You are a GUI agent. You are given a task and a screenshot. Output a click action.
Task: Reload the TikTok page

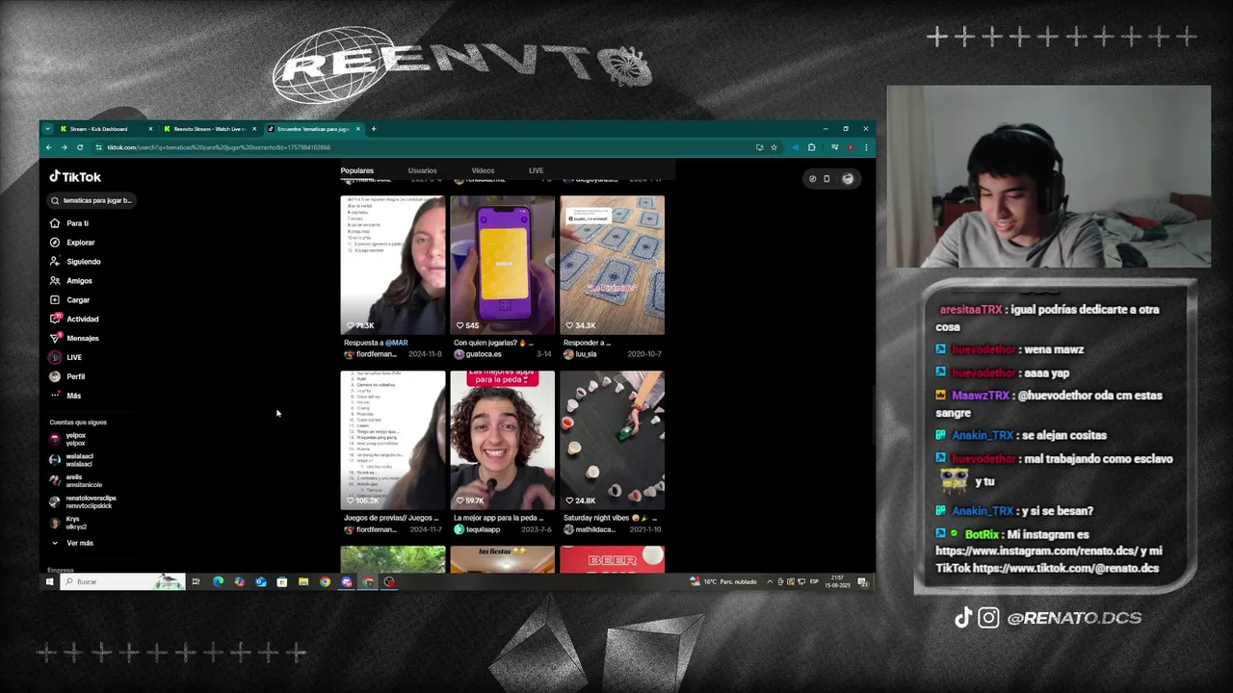point(80,147)
